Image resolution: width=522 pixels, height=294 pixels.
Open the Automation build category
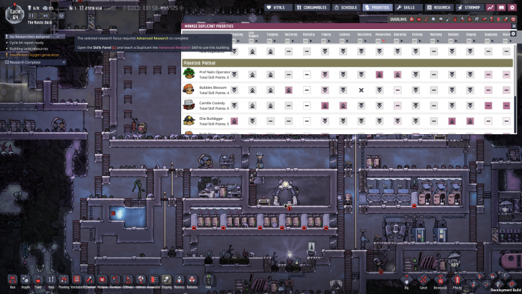tap(153, 280)
